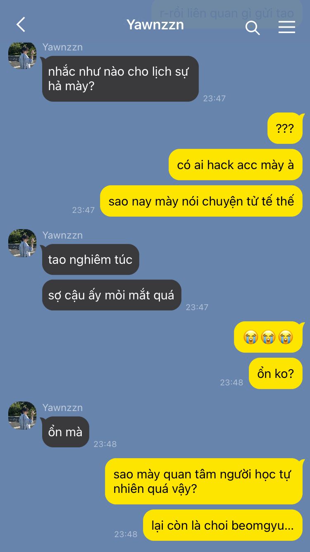Select message 'sao nay mày nói chuyện tử tế thế'

201,201
